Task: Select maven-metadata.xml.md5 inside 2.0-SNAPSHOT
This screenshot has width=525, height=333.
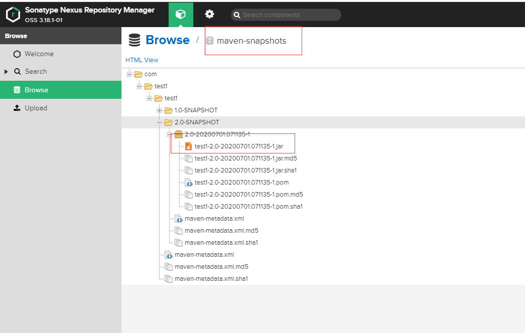Action: (x=221, y=231)
